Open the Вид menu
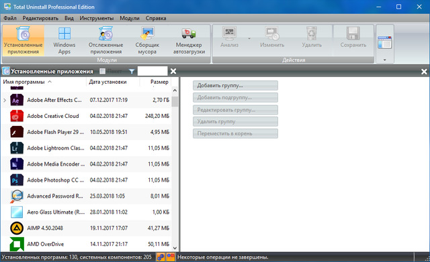This screenshot has height=262, width=430. click(x=69, y=18)
